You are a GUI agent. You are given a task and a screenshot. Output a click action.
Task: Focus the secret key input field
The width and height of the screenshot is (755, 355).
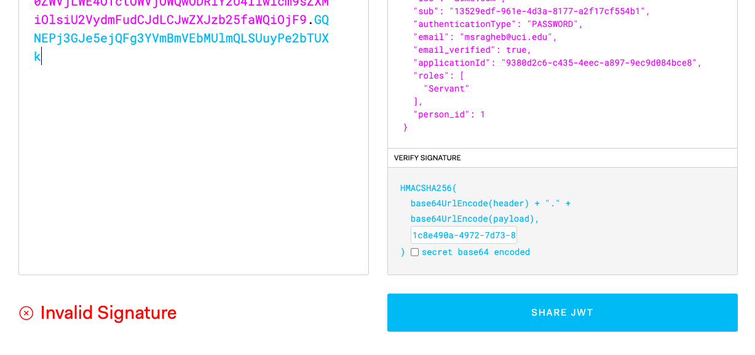[464, 235]
